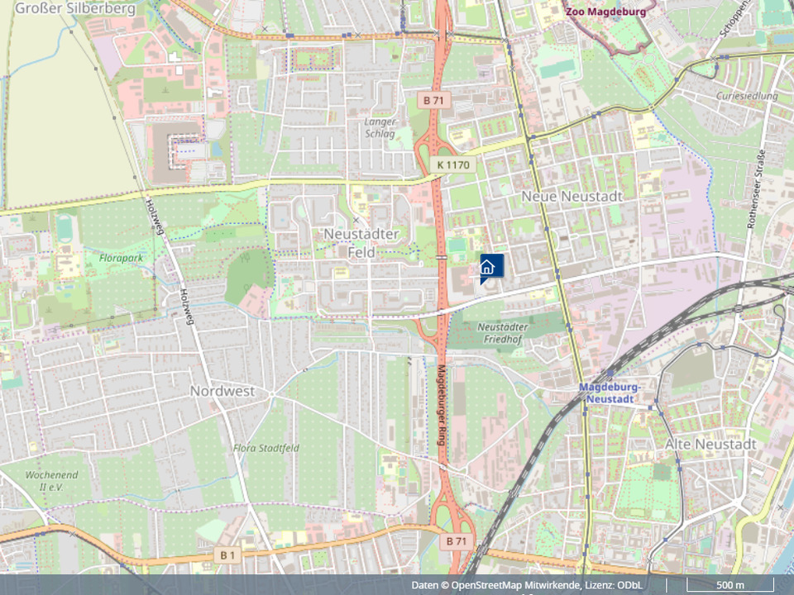Click the blue home location marker
Viewport: 794px width, 595px height.
coord(491,268)
